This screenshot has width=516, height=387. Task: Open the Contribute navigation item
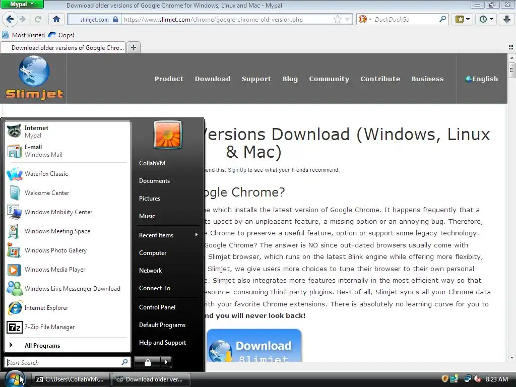coord(380,79)
